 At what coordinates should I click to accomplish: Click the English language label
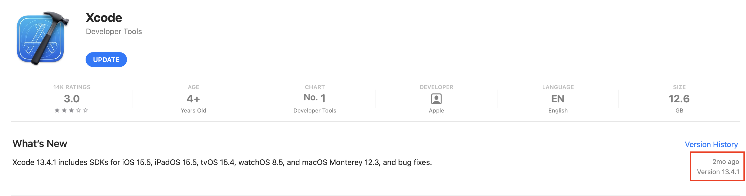coord(558,110)
